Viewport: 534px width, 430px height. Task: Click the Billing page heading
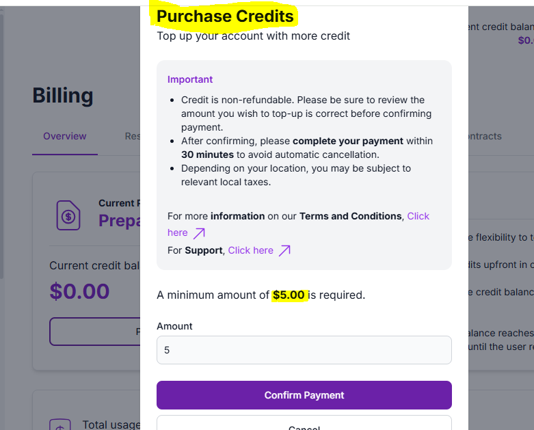click(63, 96)
